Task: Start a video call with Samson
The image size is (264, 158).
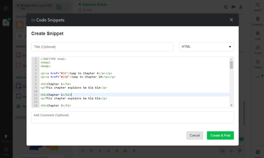Action: [x=233, y=7]
